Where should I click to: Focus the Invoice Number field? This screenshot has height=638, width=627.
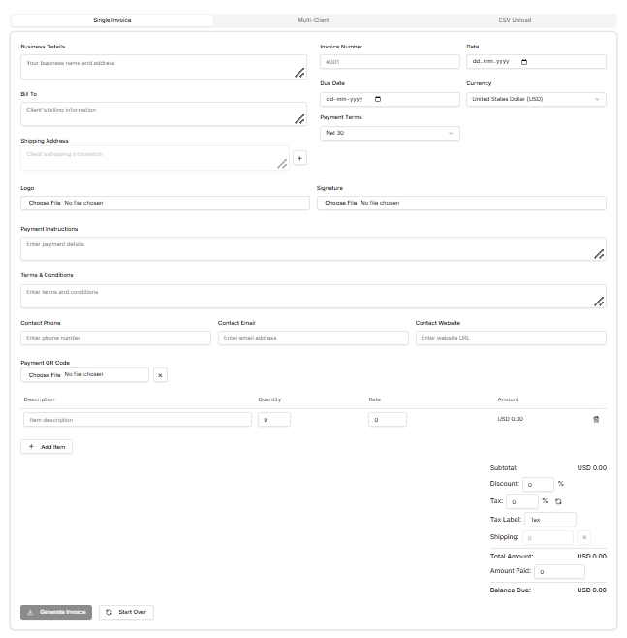[x=390, y=61]
